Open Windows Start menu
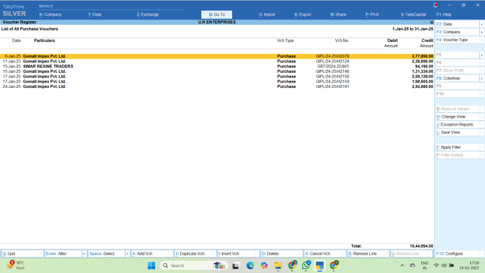 tap(151, 266)
